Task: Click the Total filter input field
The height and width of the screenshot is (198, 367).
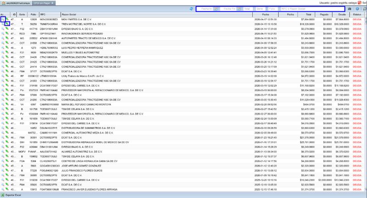Action: point(248,9)
